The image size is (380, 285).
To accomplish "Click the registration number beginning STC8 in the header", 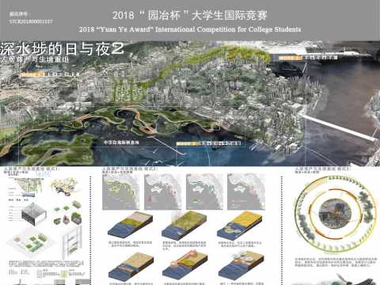I will (x=31, y=21).
